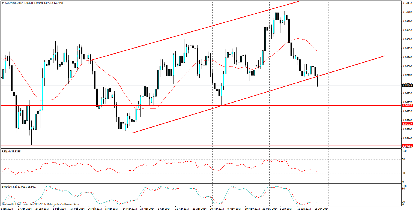The width and height of the screenshot is (413, 211).
Task: Click the 24 Feb 2014 date label
Action: coord(95,209)
